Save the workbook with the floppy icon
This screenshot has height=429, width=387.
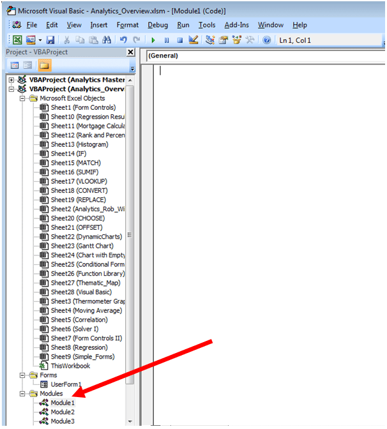click(x=50, y=40)
